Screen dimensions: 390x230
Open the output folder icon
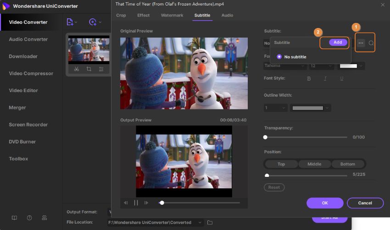[210, 223]
